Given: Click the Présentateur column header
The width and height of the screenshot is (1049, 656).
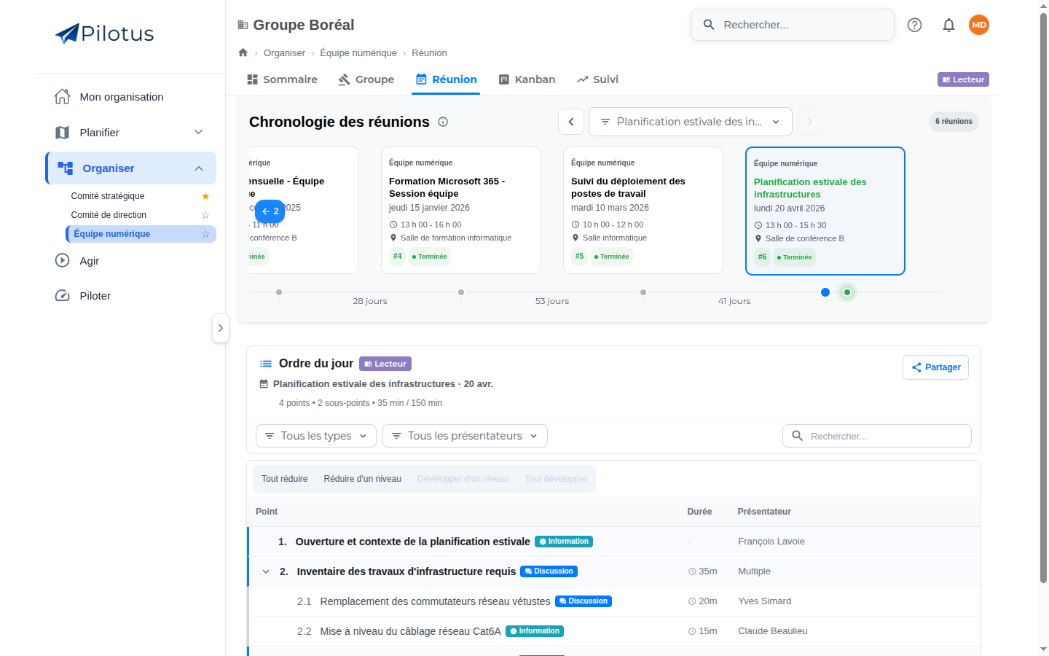Looking at the screenshot, I should tap(764, 512).
